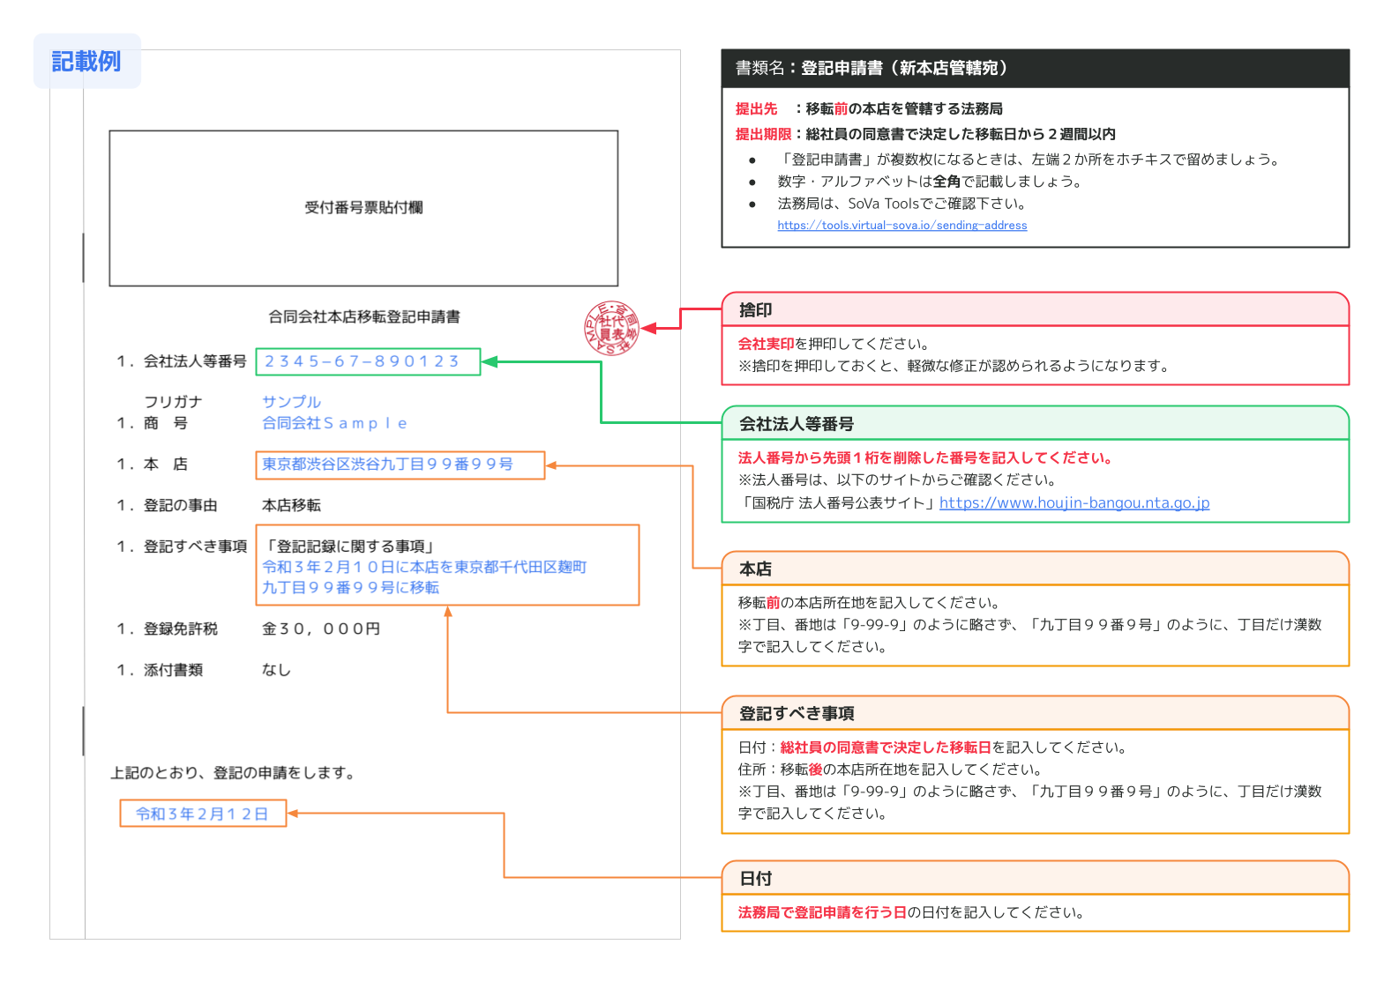Click the text 法人番号から先頭１桁を削除した番号
The width and height of the screenshot is (1399, 989).
pyautogui.click(x=858, y=458)
